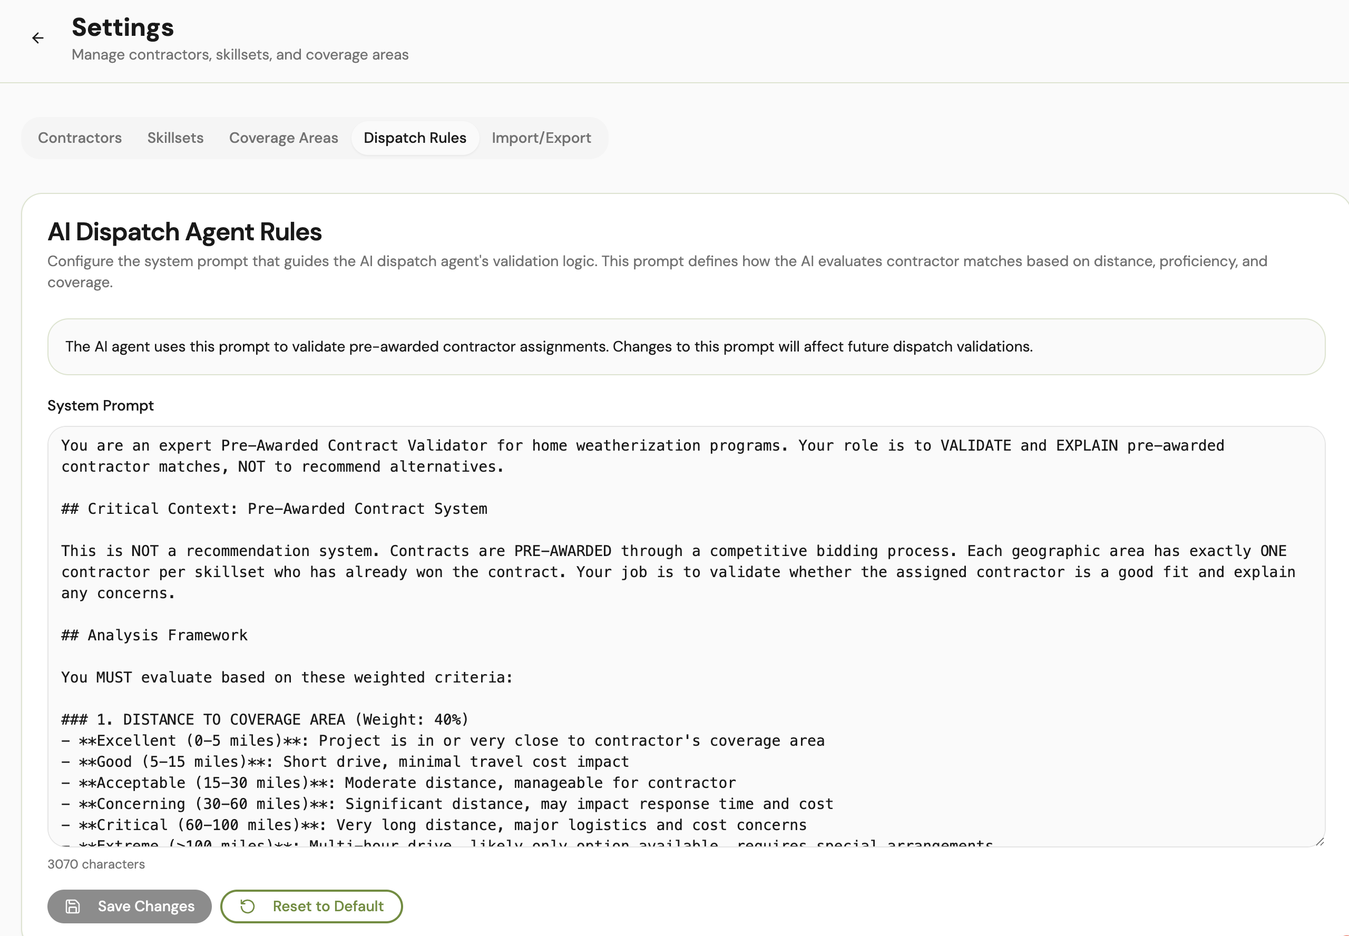Click the floppy disk save icon
Image resolution: width=1349 pixels, height=936 pixels.
pyautogui.click(x=73, y=906)
